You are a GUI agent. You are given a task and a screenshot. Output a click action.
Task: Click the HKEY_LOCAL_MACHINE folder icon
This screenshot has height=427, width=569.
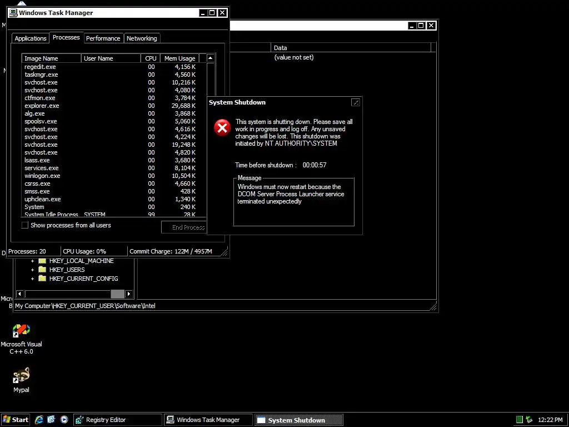pos(42,261)
